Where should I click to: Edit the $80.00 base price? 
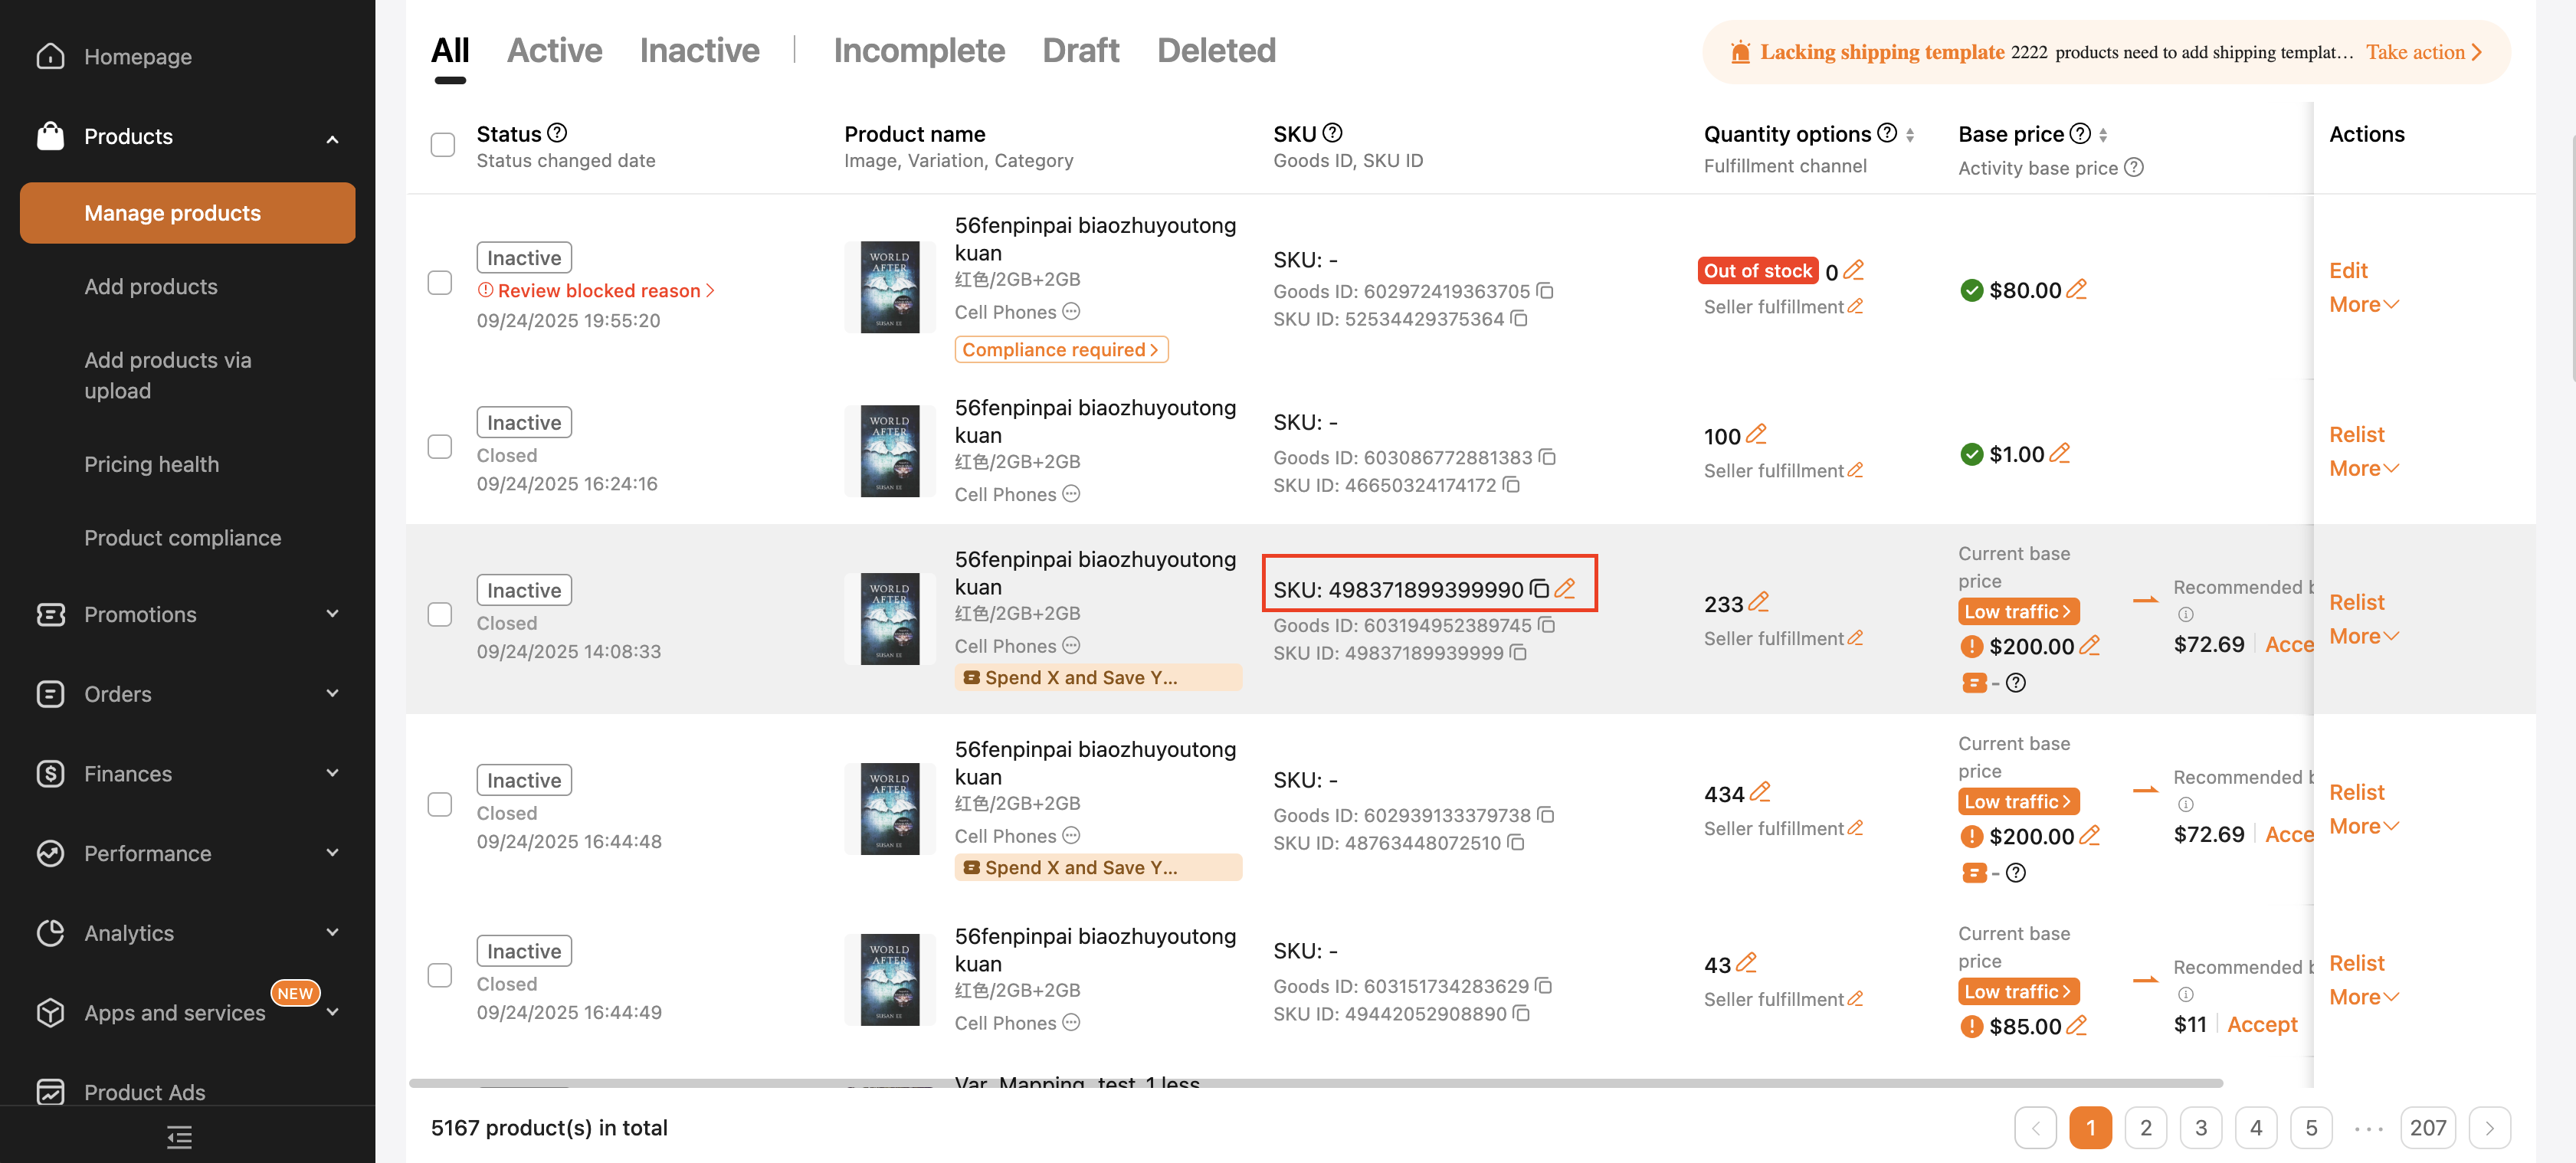(x=2077, y=289)
